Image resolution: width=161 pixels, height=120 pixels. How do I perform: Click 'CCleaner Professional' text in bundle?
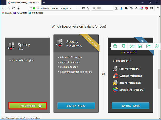click(x=131, y=76)
